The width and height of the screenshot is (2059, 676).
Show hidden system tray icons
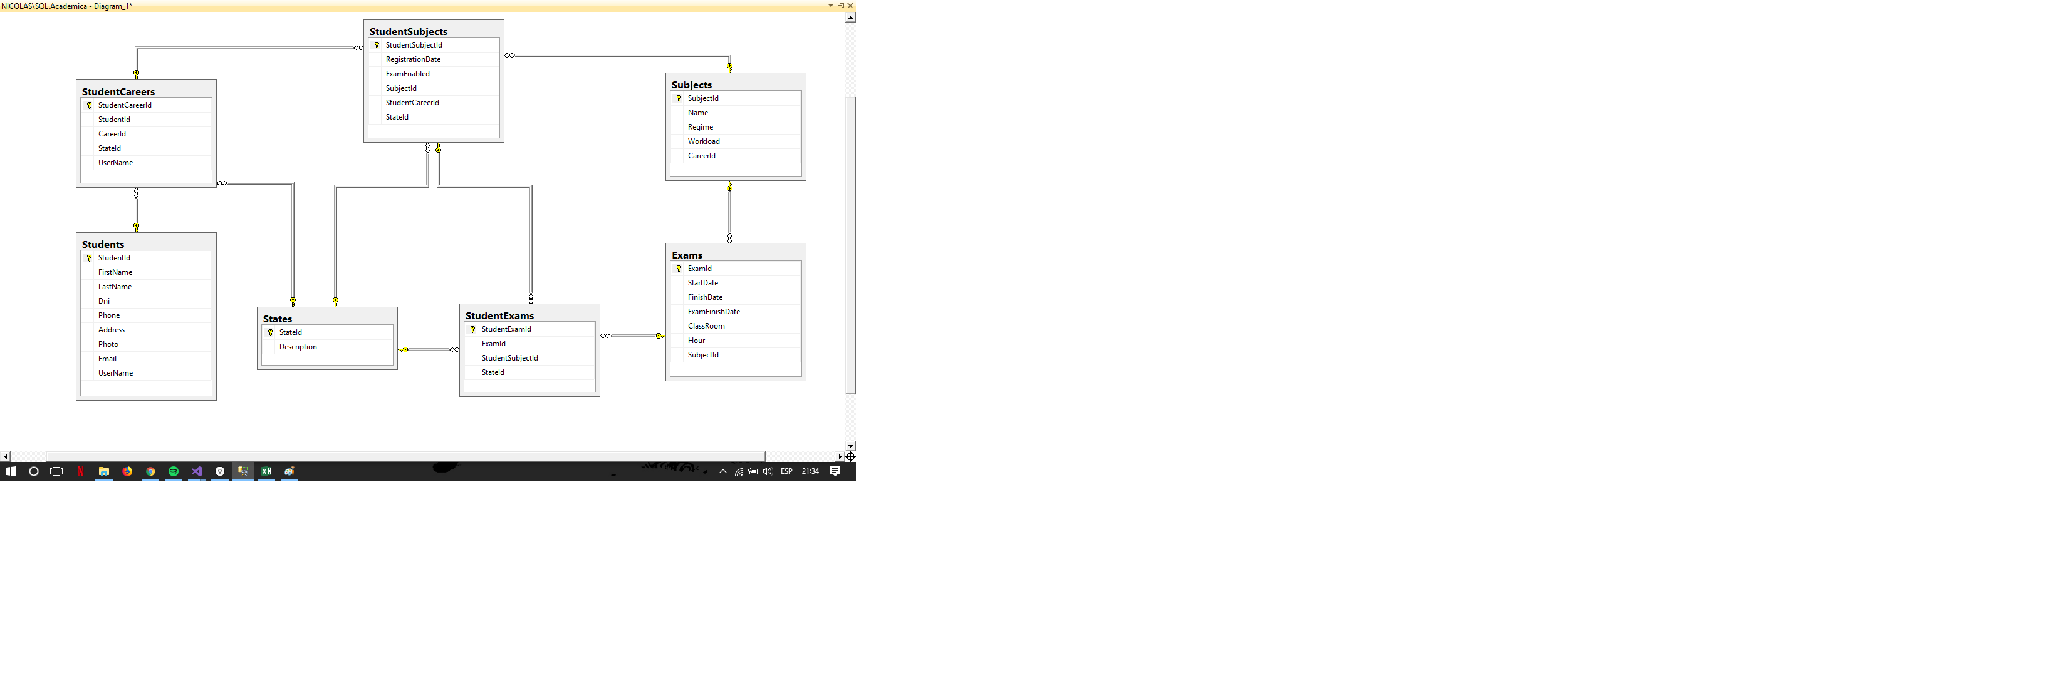click(722, 472)
